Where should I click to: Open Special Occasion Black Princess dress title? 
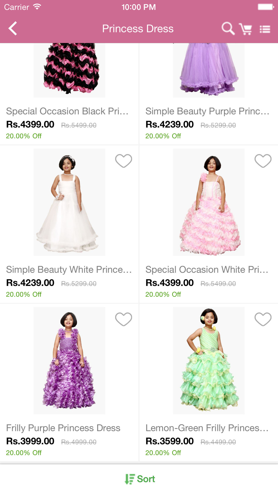pyautogui.click(x=67, y=111)
